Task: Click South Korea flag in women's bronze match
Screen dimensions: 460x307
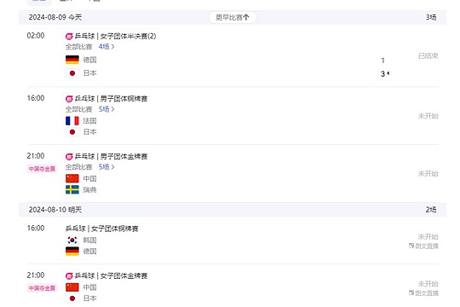Action: click(72, 240)
